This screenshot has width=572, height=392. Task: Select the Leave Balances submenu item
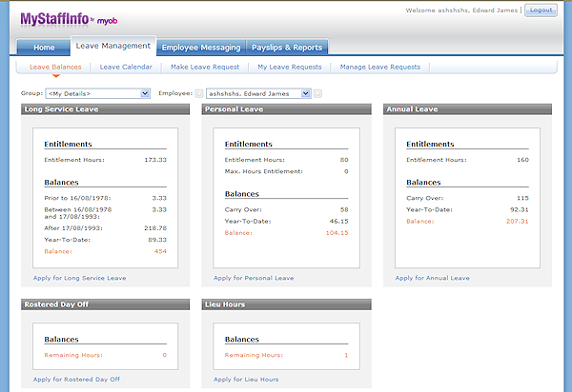[x=55, y=67]
